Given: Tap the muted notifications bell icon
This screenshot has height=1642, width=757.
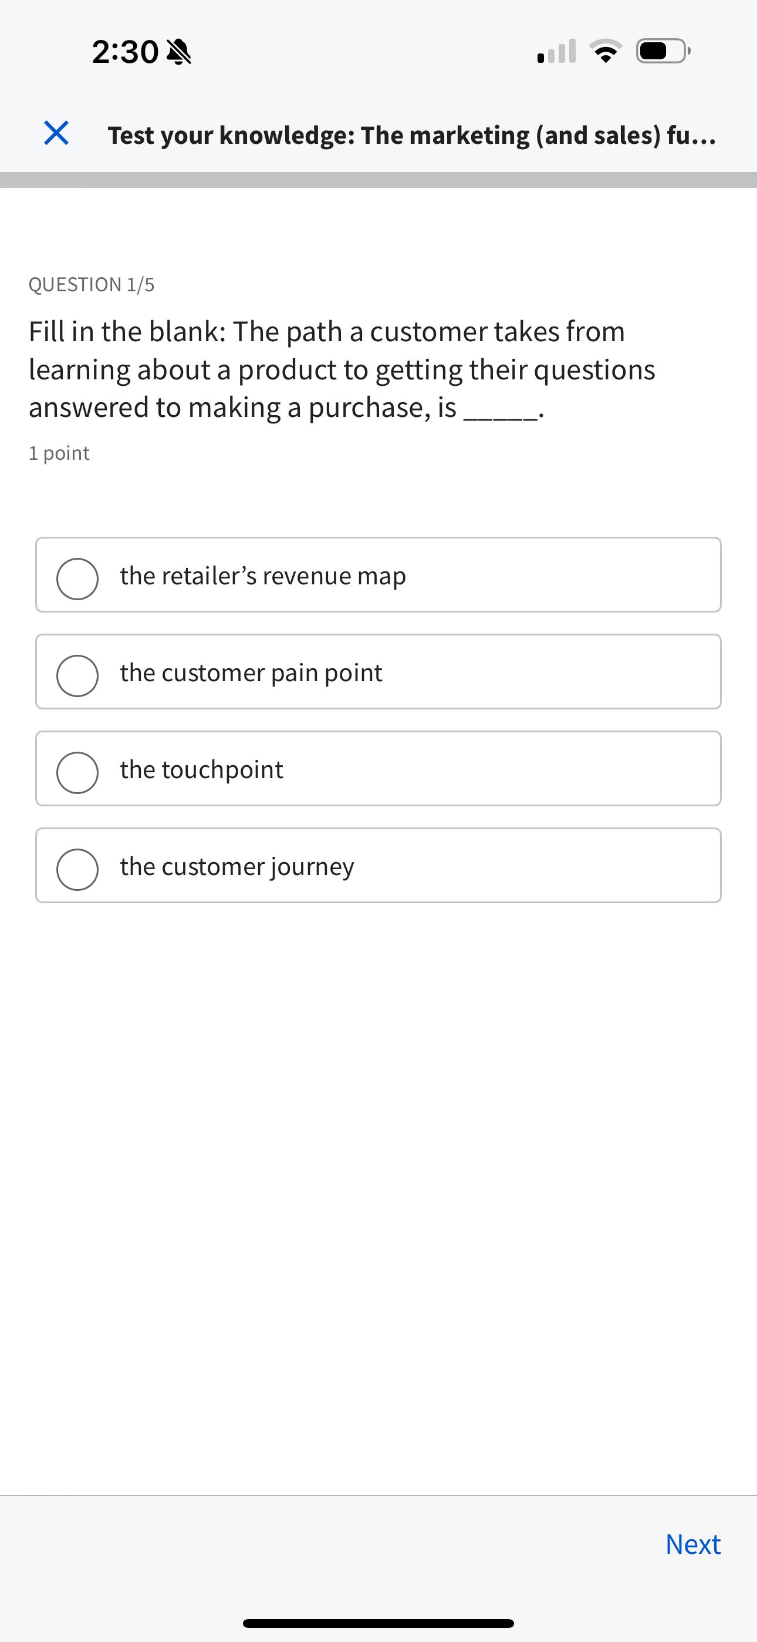Looking at the screenshot, I should [x=179, y=51].
